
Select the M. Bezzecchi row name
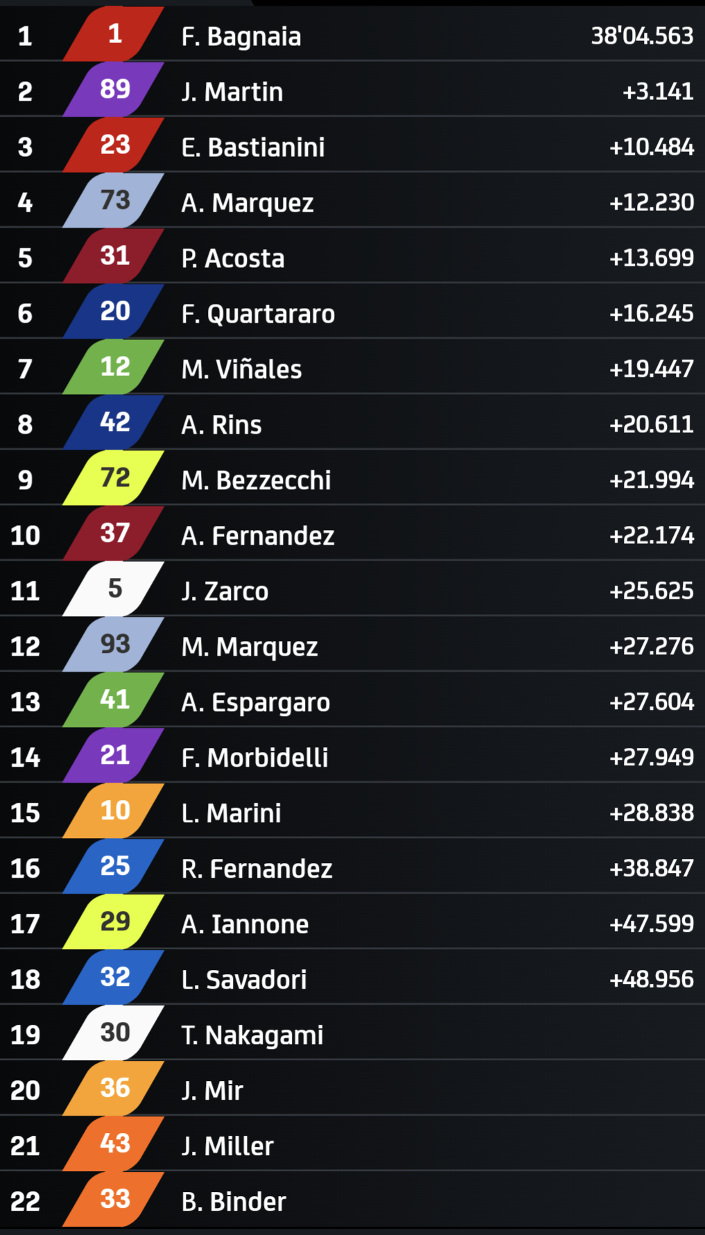point(256,480)
